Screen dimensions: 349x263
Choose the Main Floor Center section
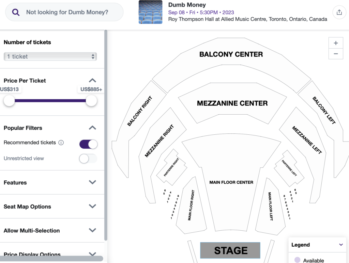tap(231, 191)
